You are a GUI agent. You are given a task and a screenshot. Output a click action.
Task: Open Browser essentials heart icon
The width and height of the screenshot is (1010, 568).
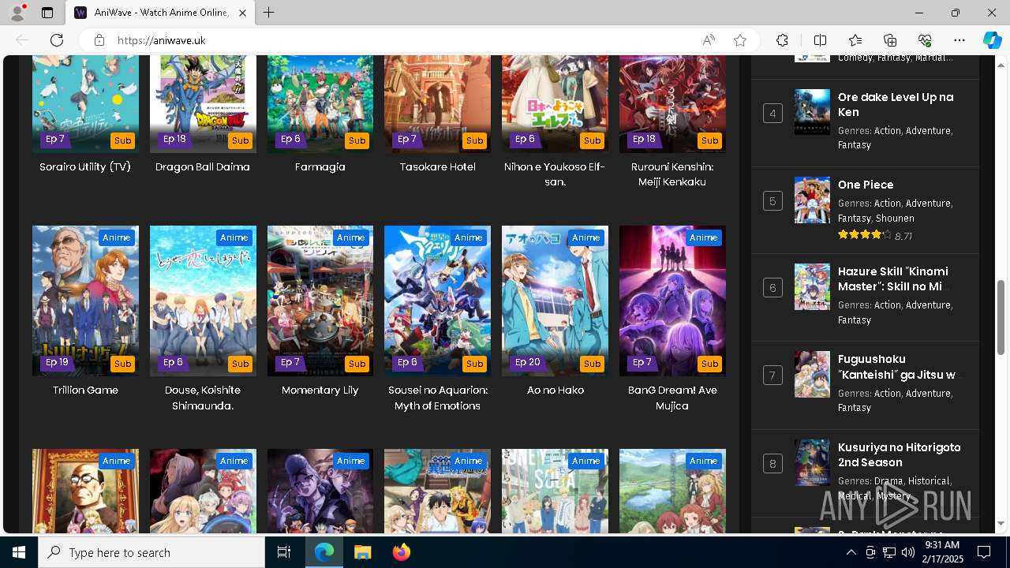coord(925,40)
